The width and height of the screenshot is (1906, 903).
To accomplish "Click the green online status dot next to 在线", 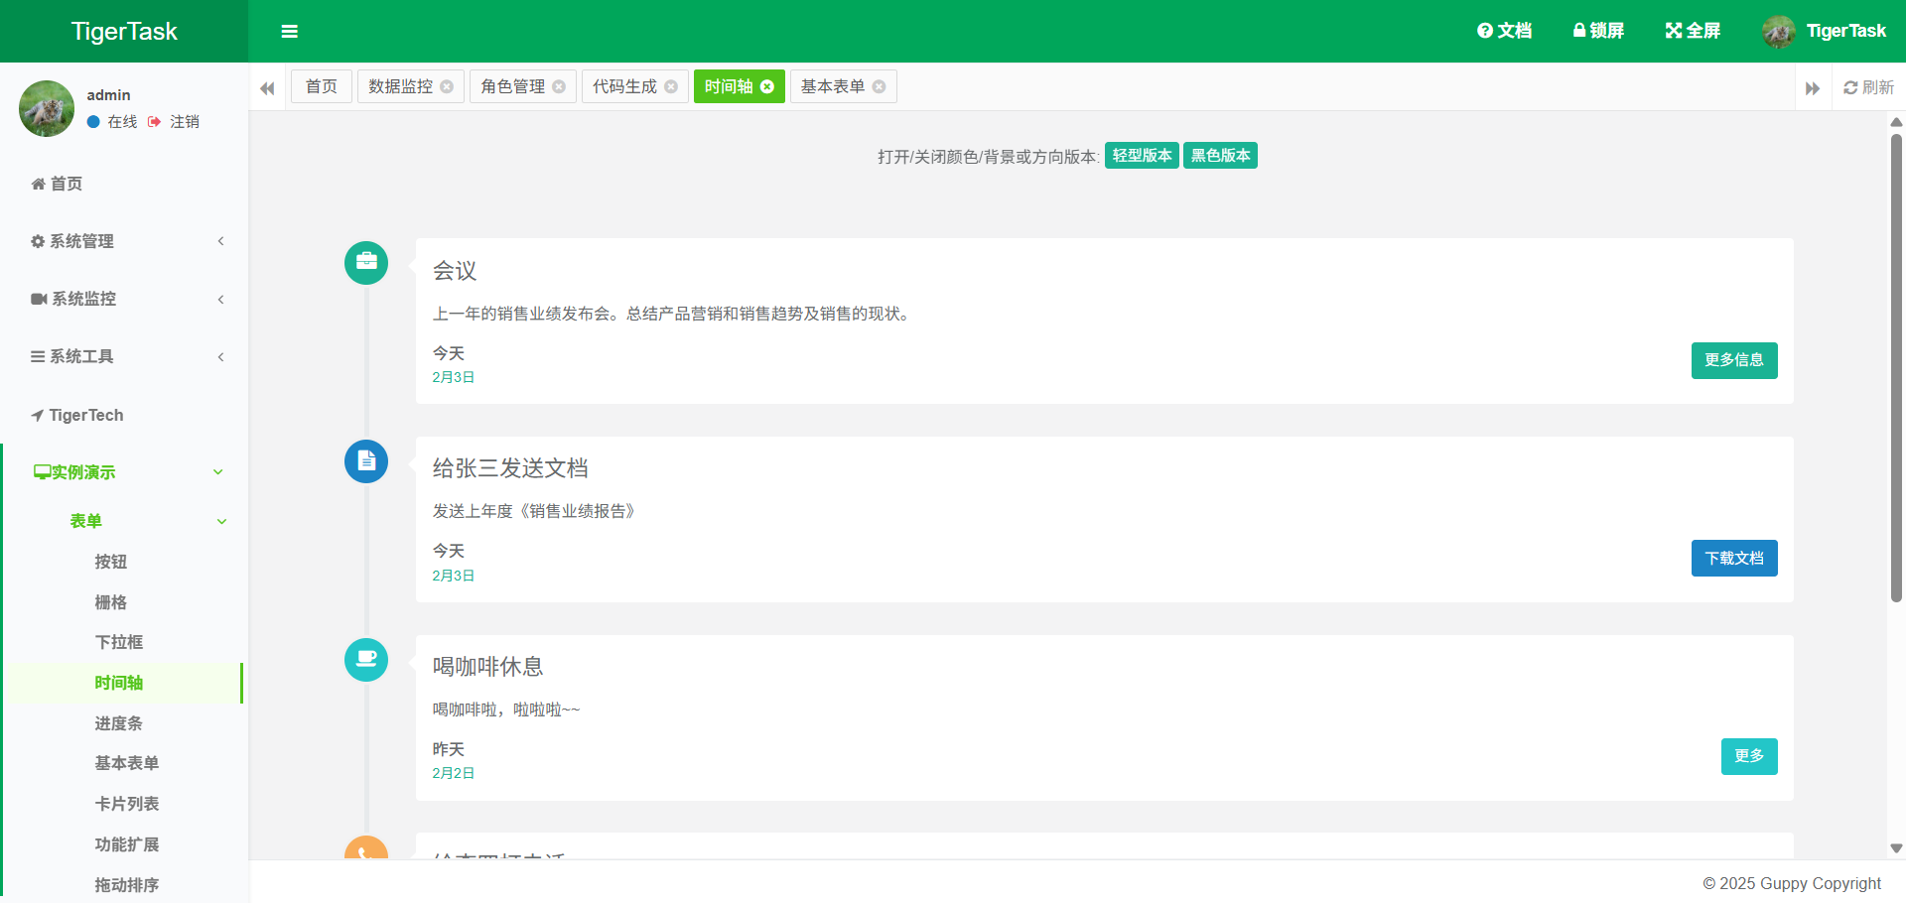I will point(94,122).
